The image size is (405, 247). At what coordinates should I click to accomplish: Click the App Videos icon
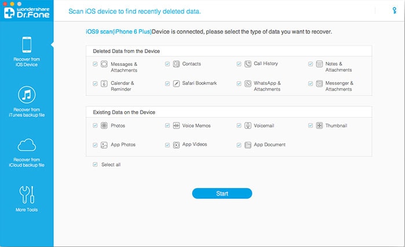click(x=176, y=145)
